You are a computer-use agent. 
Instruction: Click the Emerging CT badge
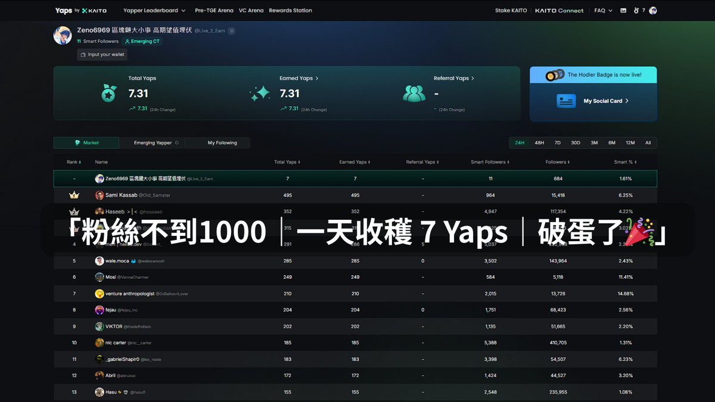[142, 42]
